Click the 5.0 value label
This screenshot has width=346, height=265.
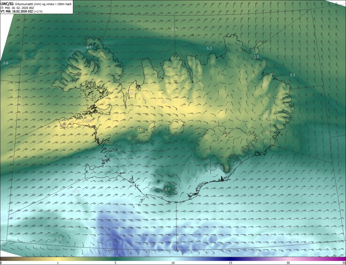point(256,57)
